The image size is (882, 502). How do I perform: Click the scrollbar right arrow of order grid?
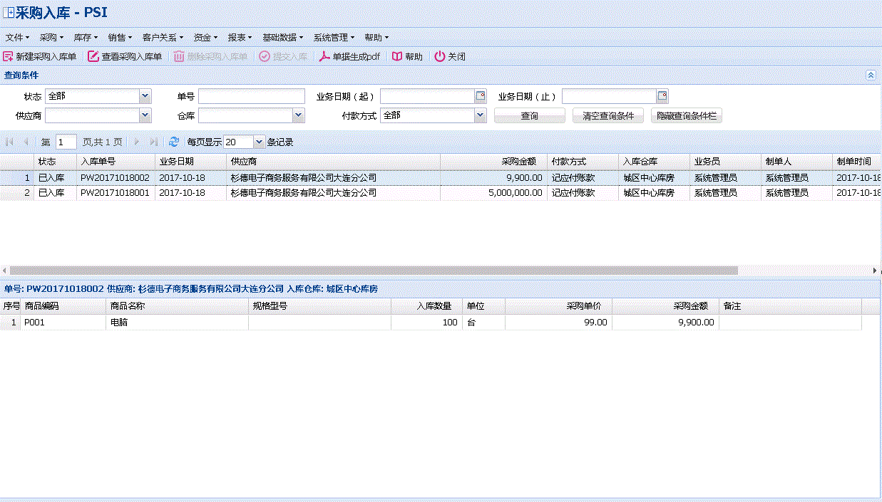875,271
